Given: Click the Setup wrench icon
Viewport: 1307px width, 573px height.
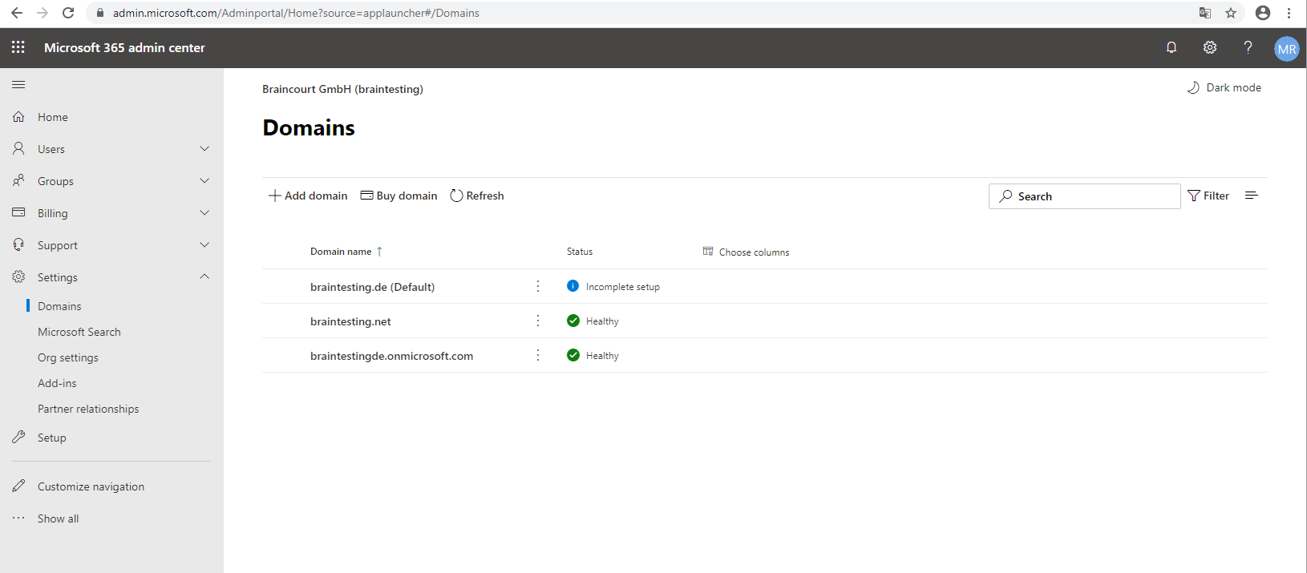Looking at the screenshot, I should pos(18,438).
